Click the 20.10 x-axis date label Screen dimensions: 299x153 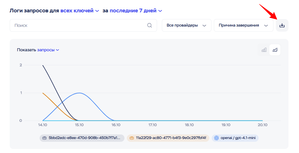click(263, 125)
